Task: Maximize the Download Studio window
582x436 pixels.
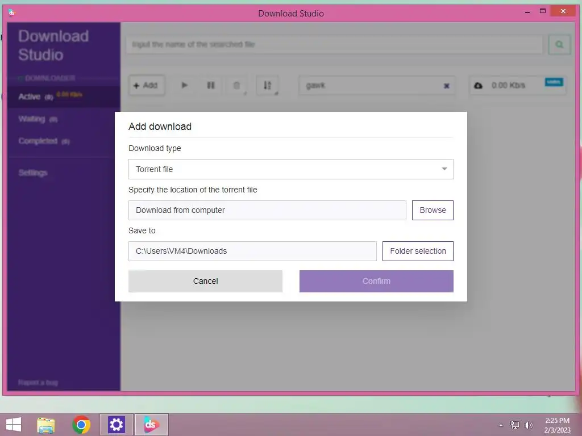Action: [x=542, y=11]
